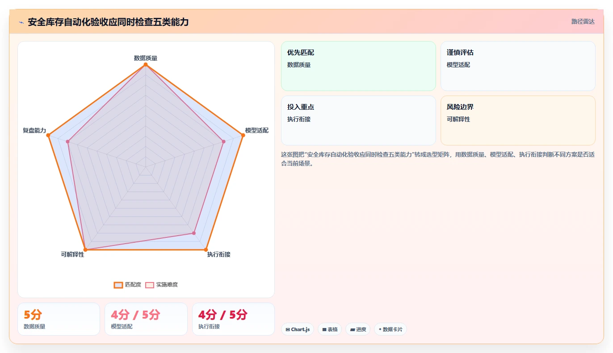Click the 可解释性 radar axis label
Viewport: 613px width, 353px height.
(x=73, y=254)
